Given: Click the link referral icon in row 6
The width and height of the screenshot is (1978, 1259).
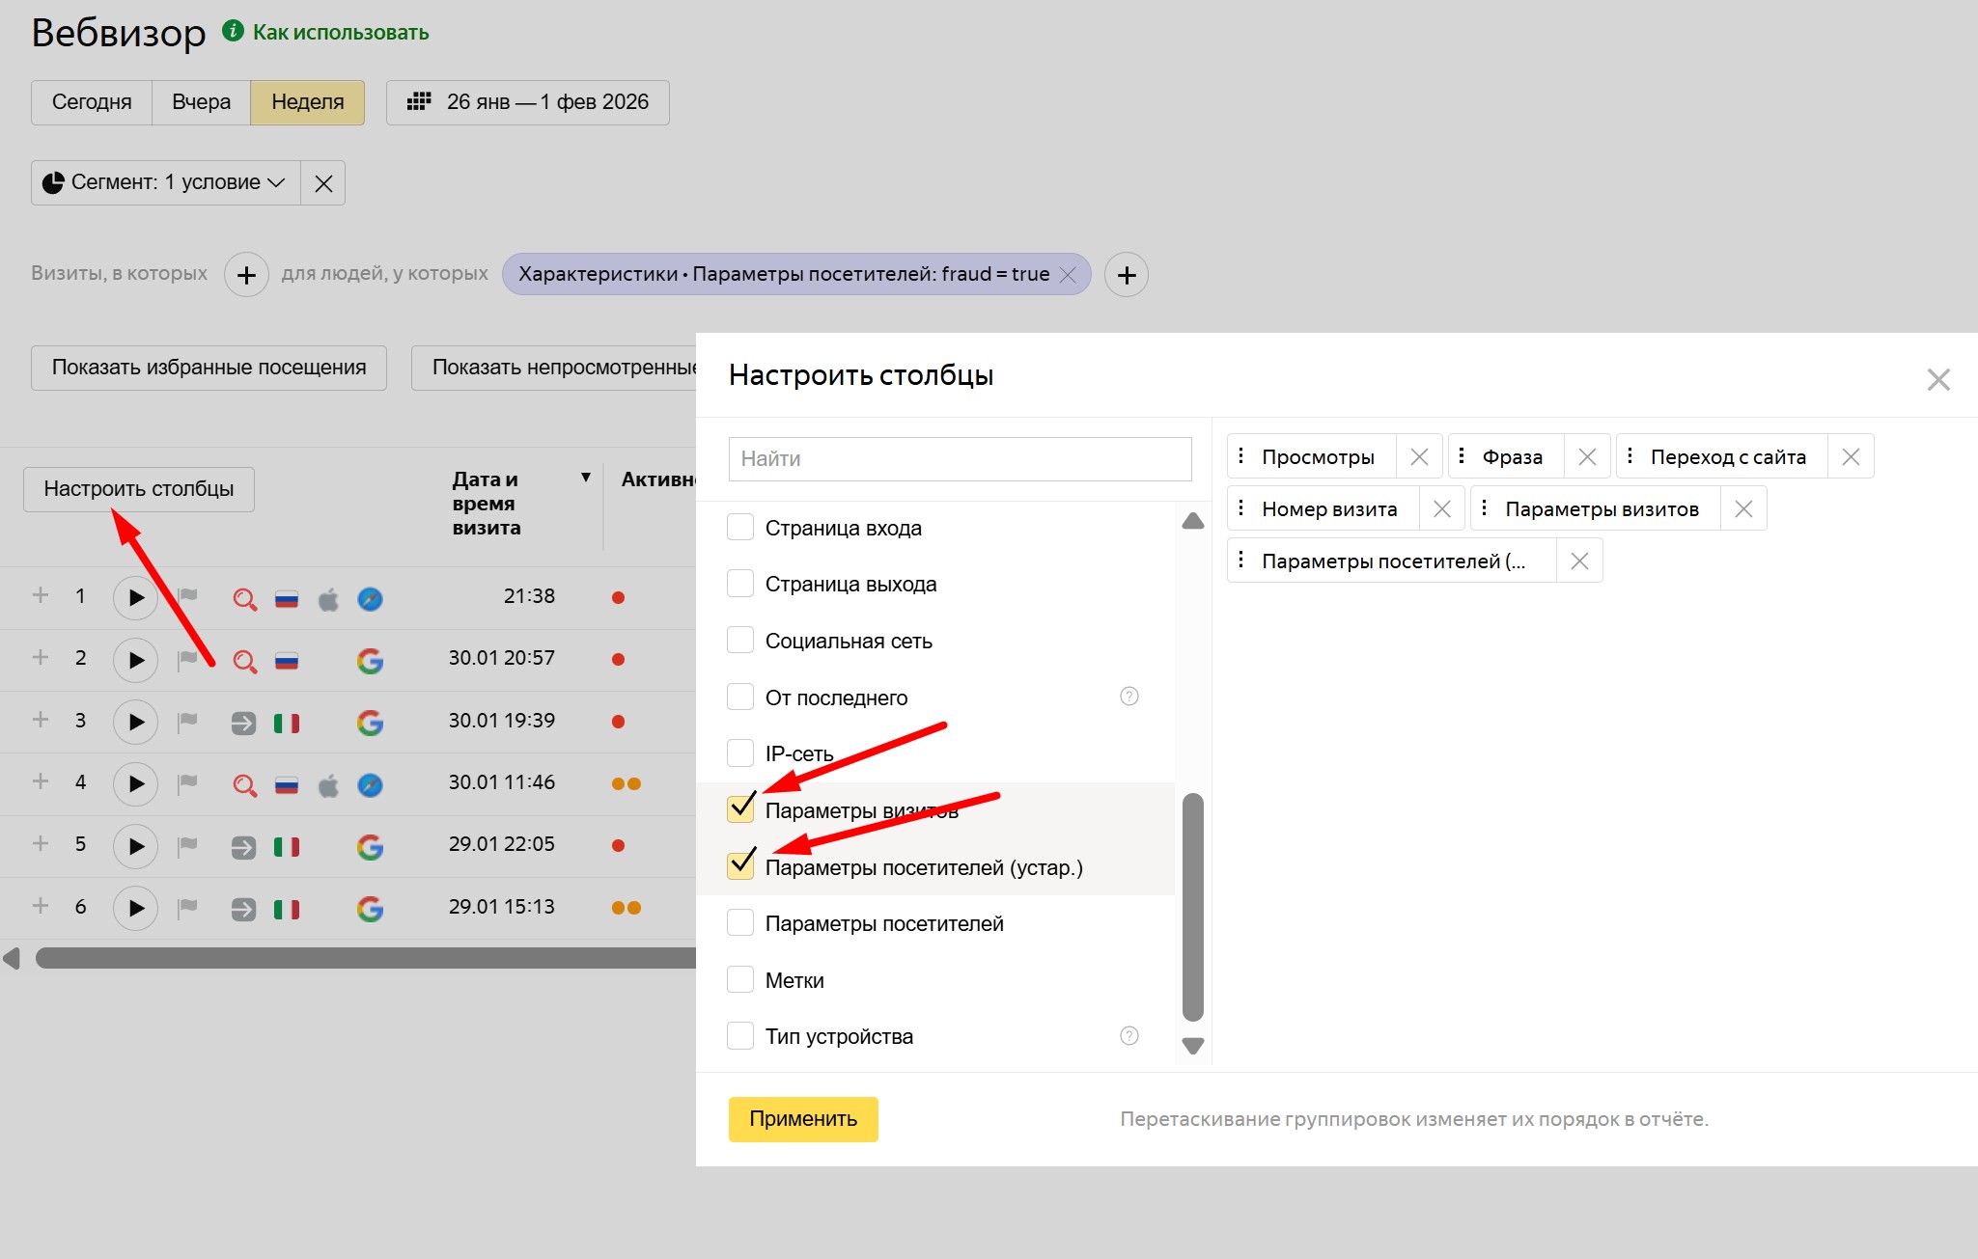Looking at the screenshot, I should [243, 909].
